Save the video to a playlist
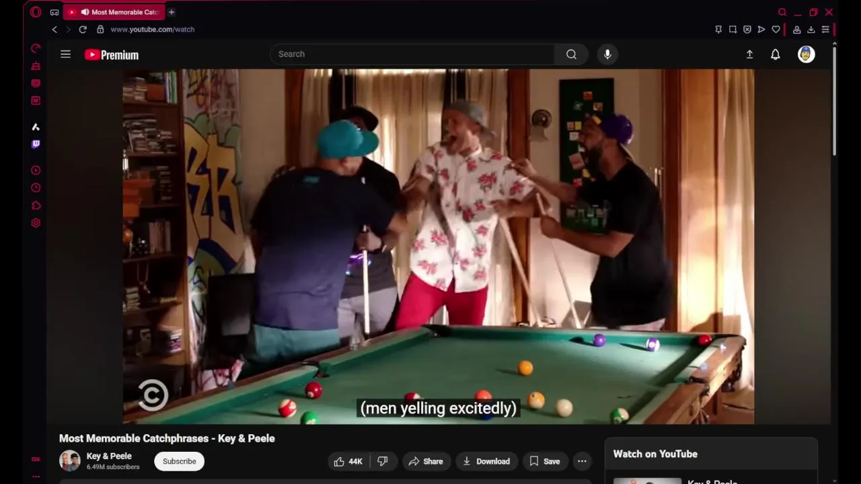Screen dimensions: 861x484 pos(544,461)
